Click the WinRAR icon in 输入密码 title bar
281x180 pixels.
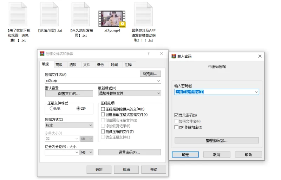point(174,56)
